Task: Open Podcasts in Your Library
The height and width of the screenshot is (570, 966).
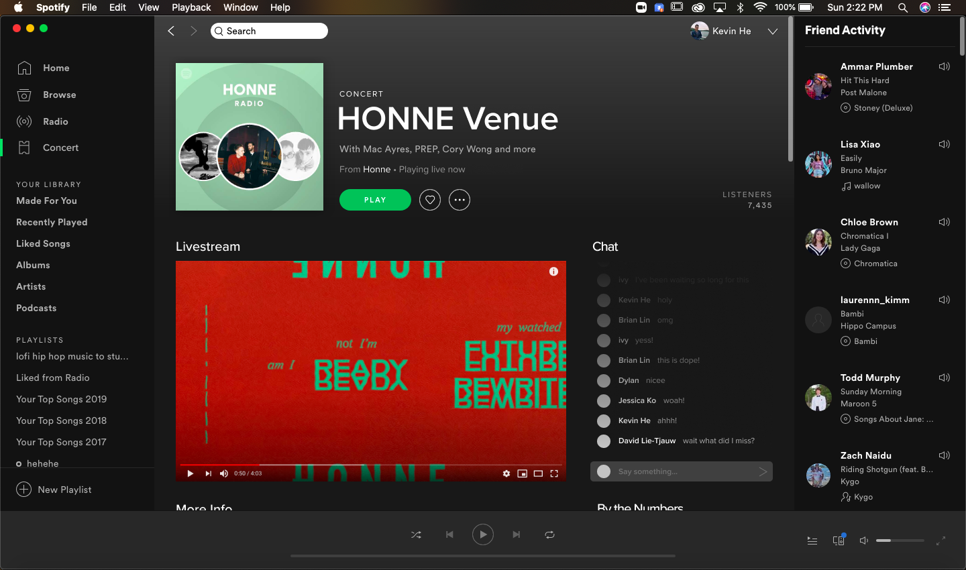Action: pos(36,308)
